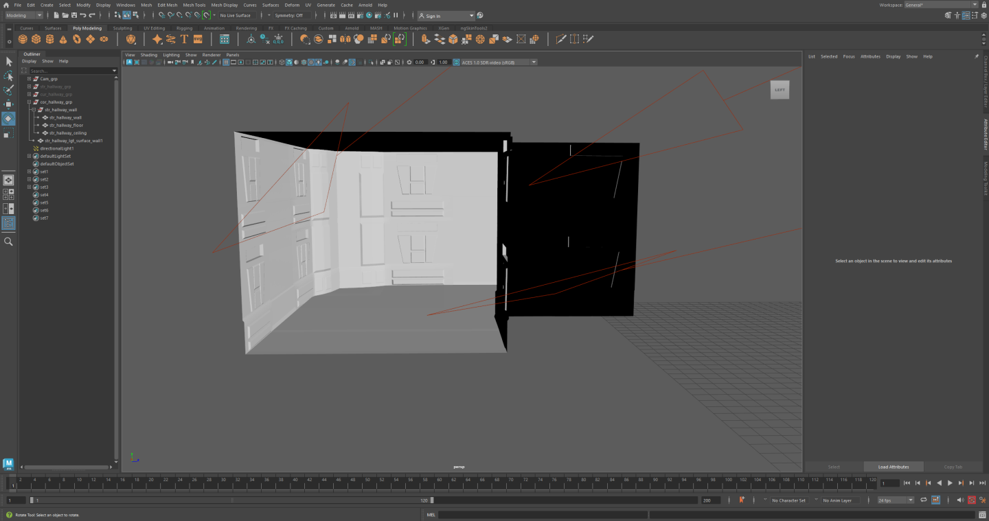Create a polygon cylinder from shelf
Image resolution: width=989 pixels, height=521 pixels.
click(x=49, y=39)
